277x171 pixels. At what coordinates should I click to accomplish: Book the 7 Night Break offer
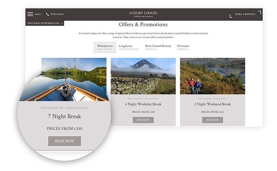[65, 141]
